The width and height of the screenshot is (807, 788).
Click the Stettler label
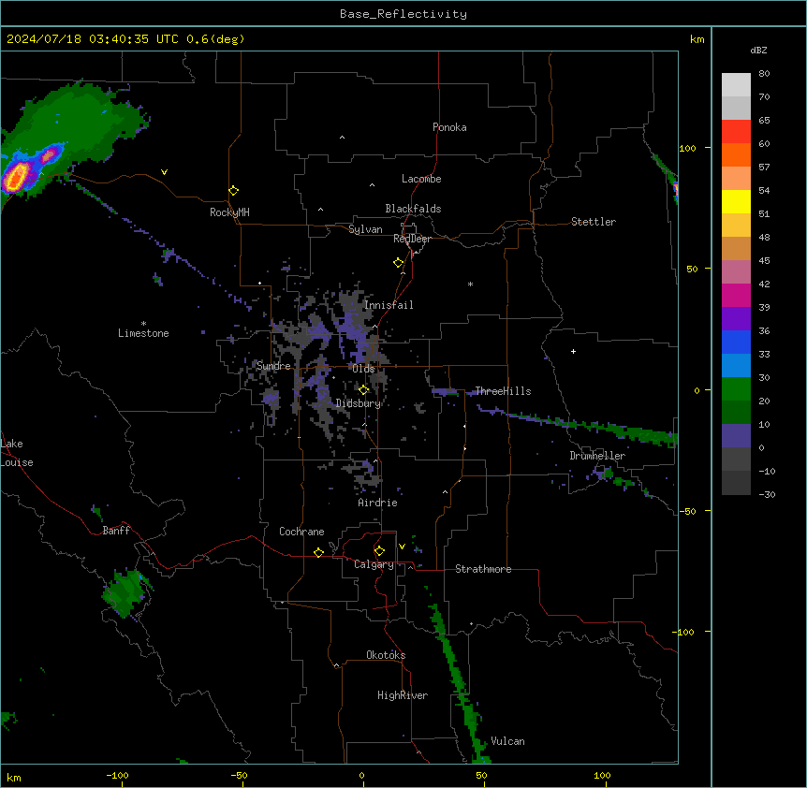594,222
